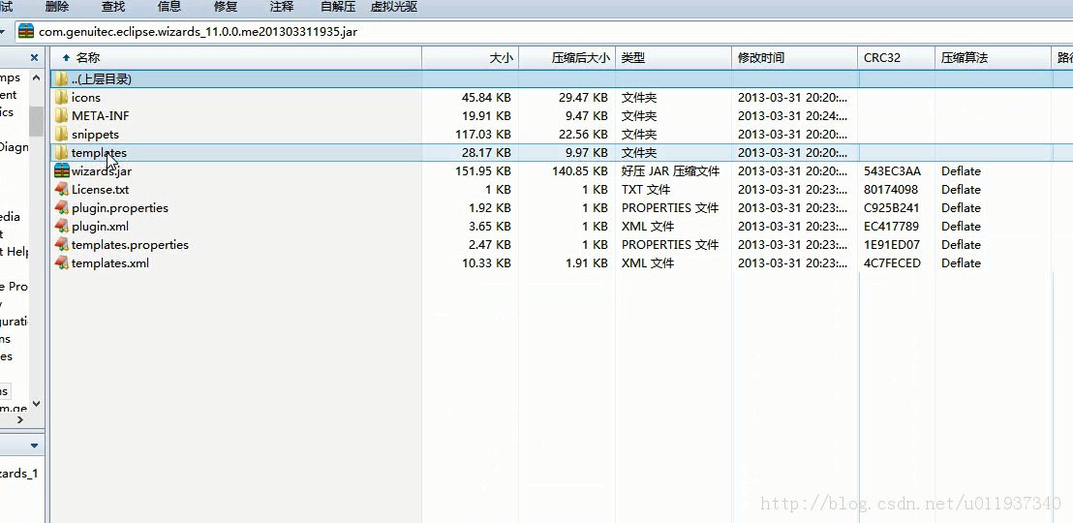Click the sidebar horizontal scroll-right arrow
Image resolution: width=1073 pixels, height=523 pixels.
pyautogui.click(x=20, y=419)
